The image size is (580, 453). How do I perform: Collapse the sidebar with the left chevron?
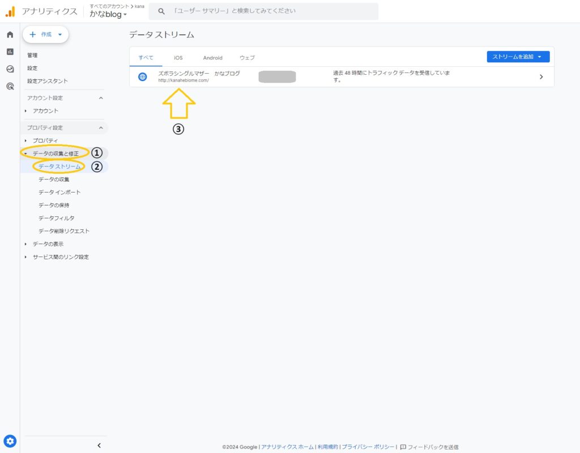pos(99,445)
